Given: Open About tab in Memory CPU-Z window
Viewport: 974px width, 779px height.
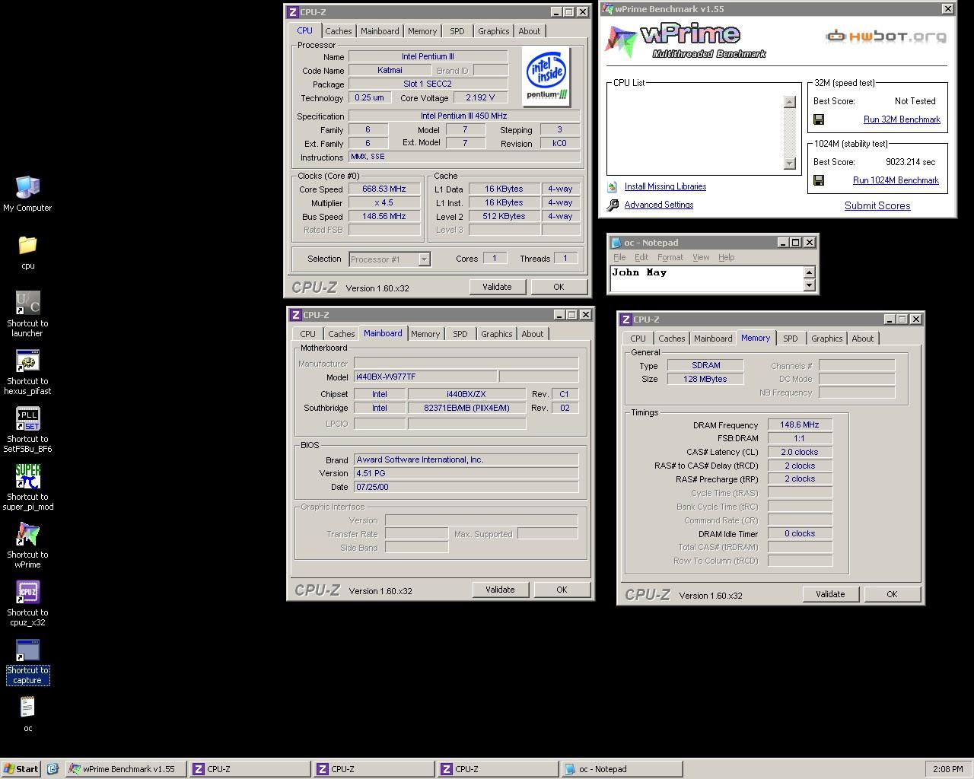Looking at the screenshot, I should 863,339.
